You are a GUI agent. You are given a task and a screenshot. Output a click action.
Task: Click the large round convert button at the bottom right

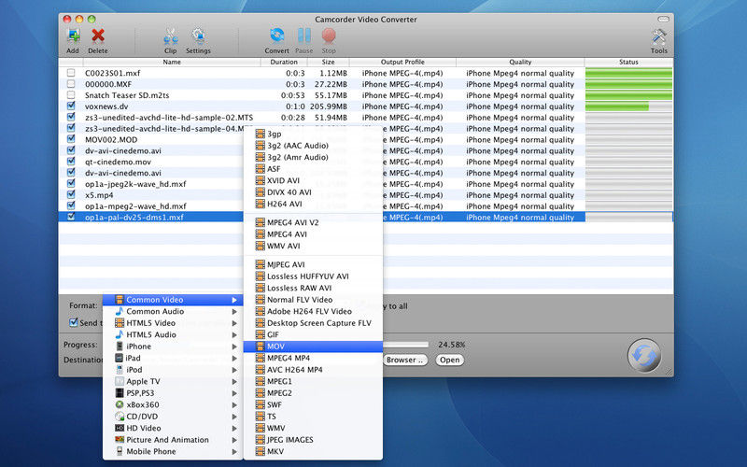point(643,356)
